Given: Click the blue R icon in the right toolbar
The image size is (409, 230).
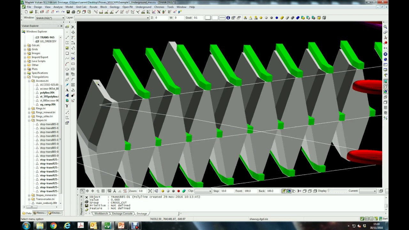Looking at the screenshot, I should 385,54.
